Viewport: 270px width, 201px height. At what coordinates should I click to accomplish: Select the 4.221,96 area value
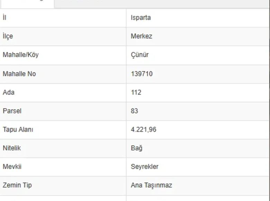pyautogui.click(x=143, y=130)
